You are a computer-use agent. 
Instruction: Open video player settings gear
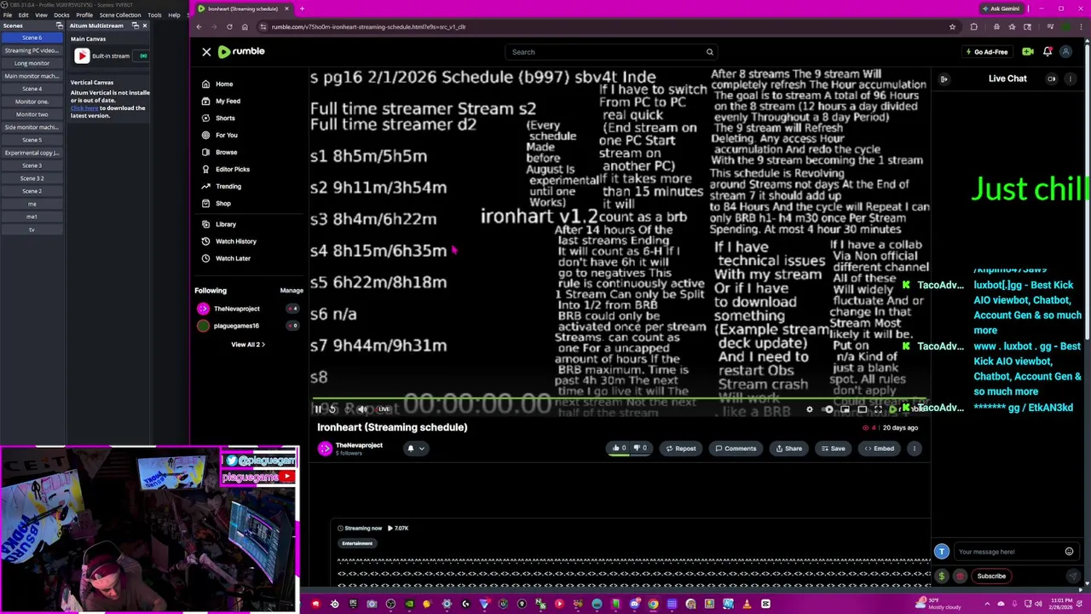[x=810, y=409]
